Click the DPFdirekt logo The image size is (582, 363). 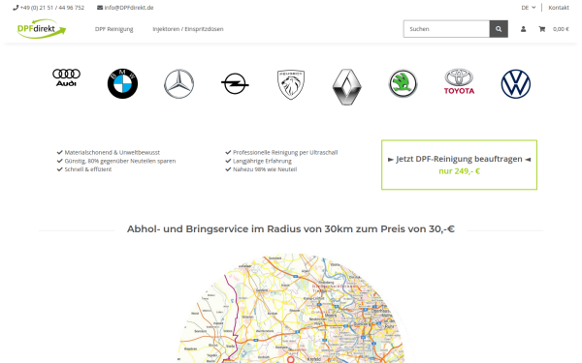pos(42,28)
